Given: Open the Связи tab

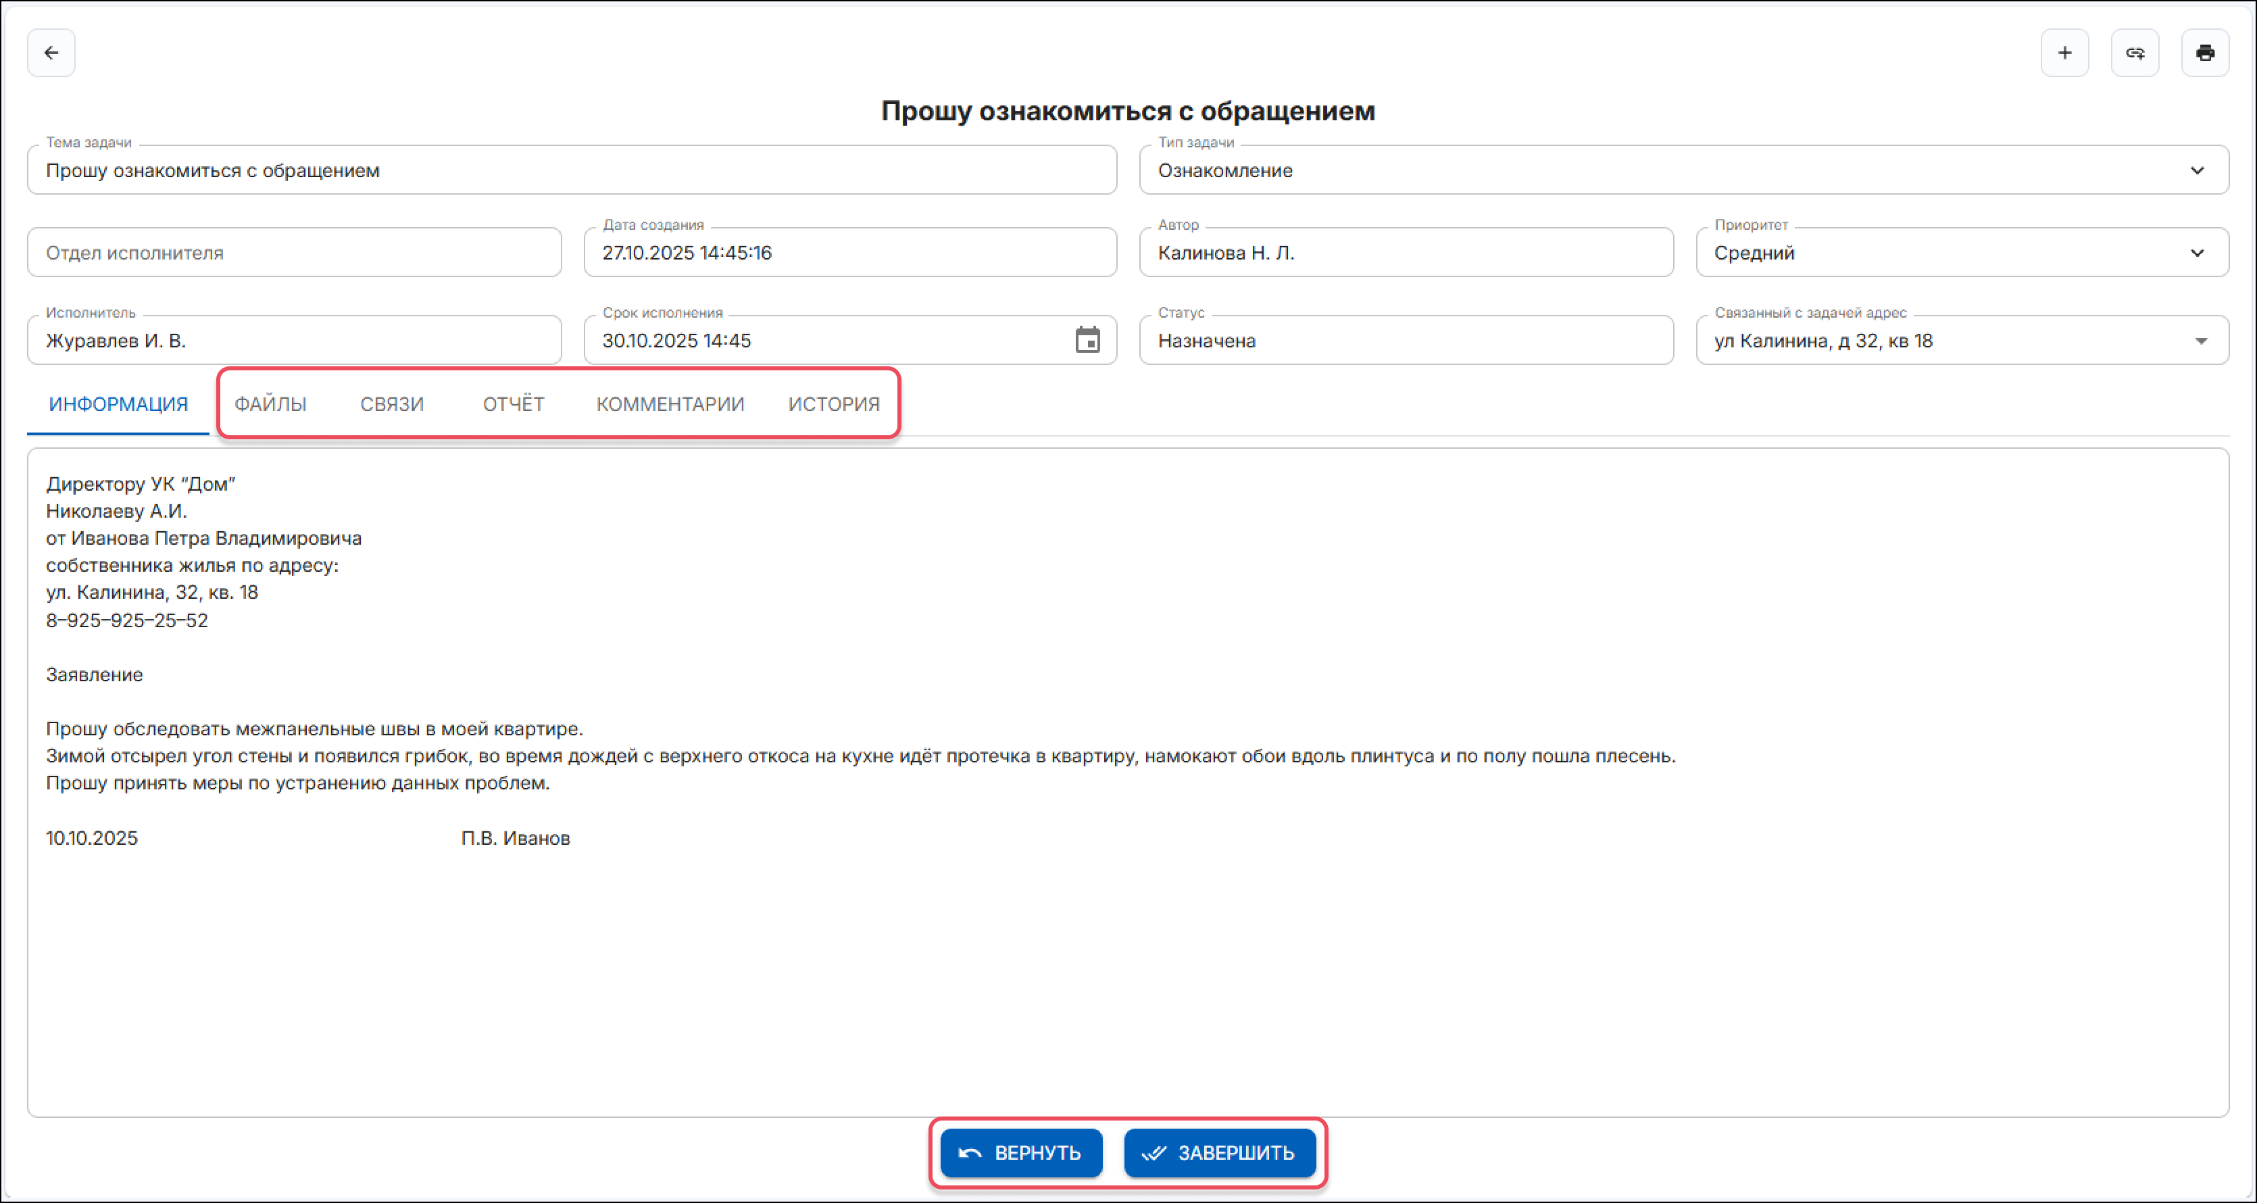Looking at the screenshot, I should [392, 404].
